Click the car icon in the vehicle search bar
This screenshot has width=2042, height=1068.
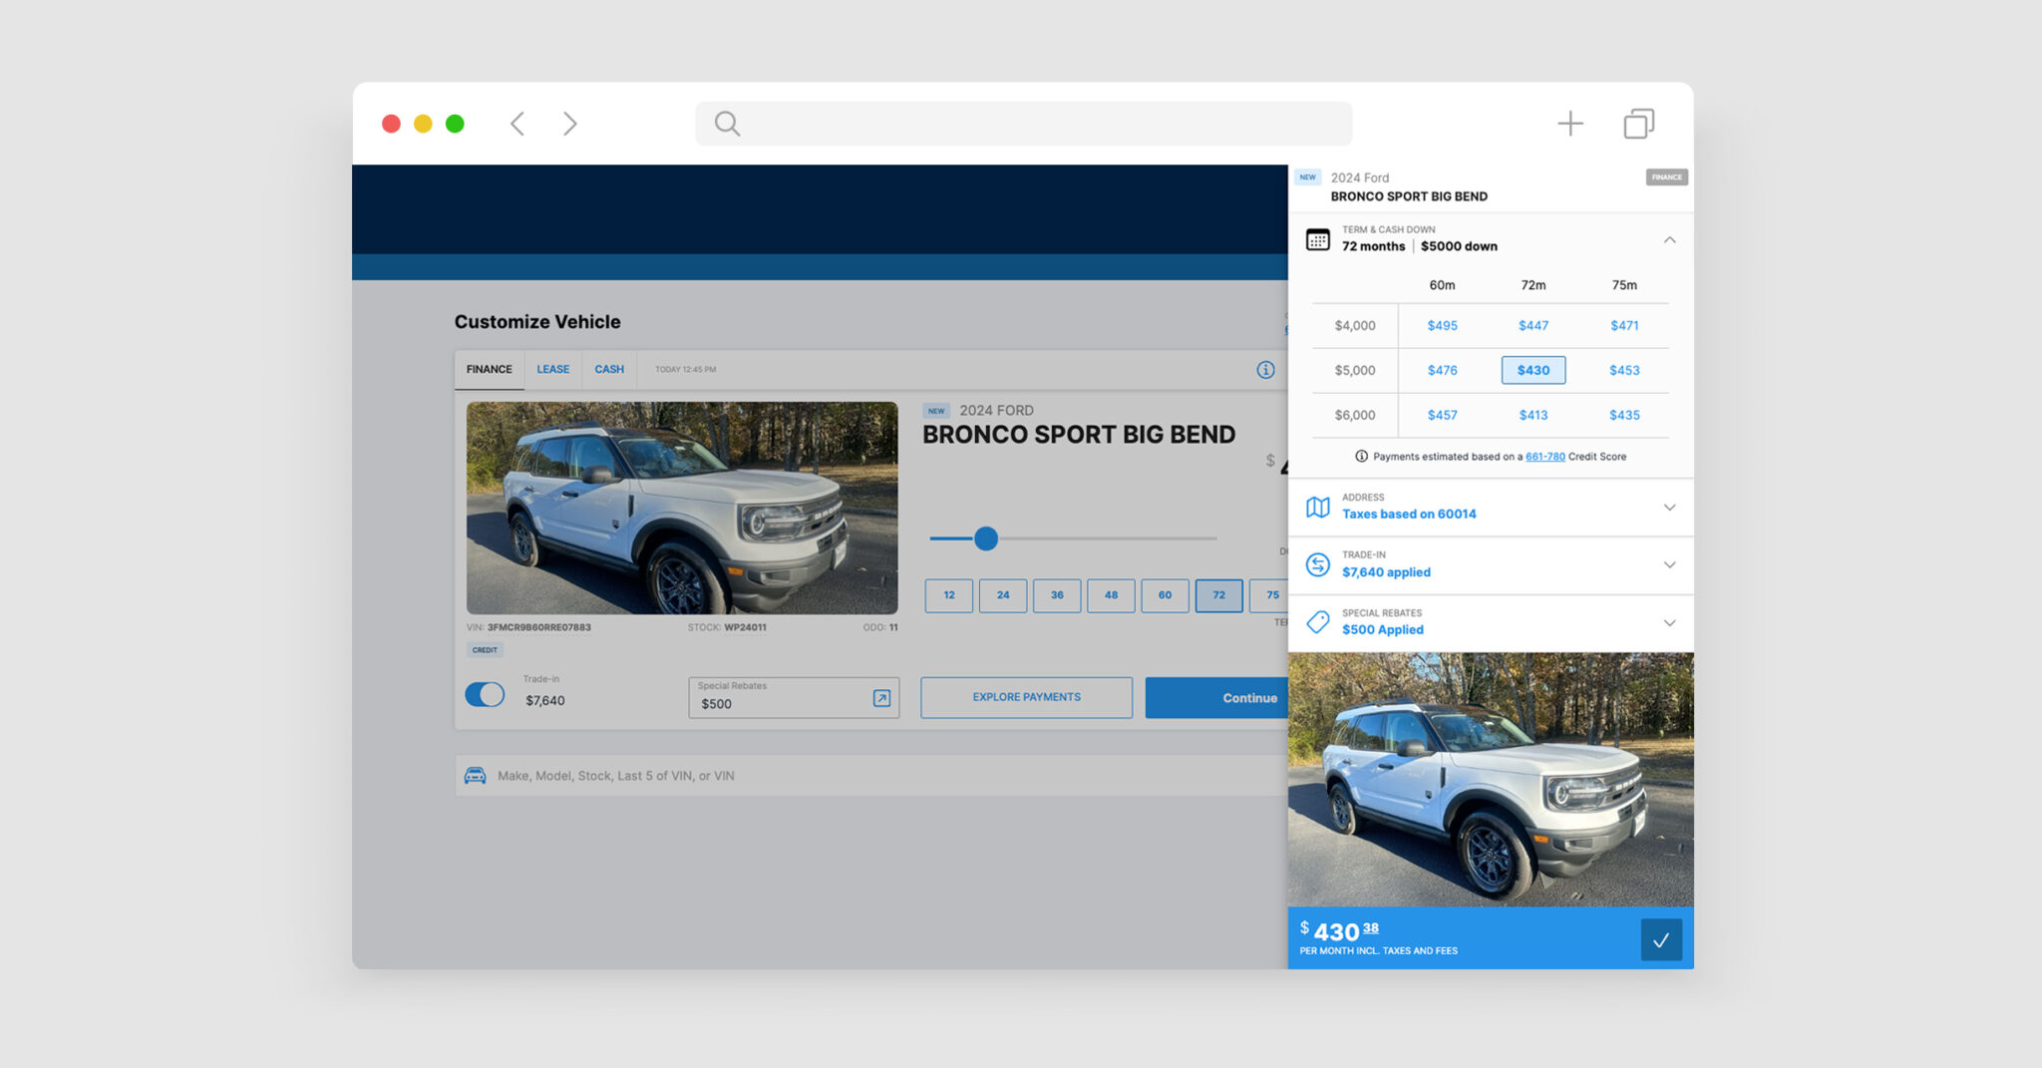click(x=477, y=775)
